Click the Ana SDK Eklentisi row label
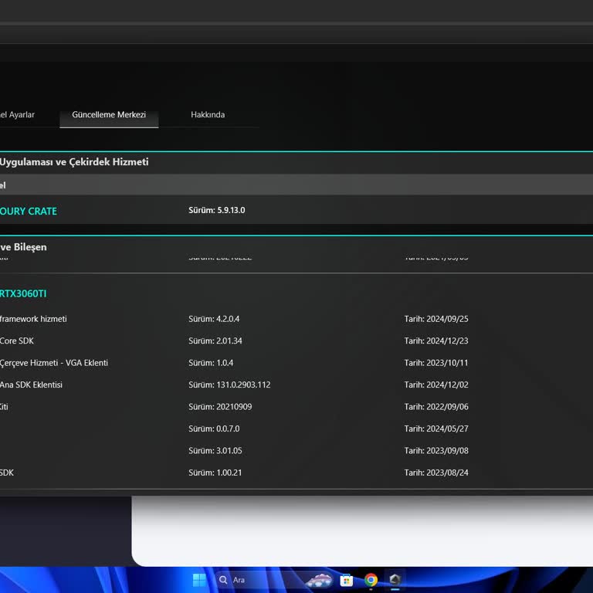Image resolution: width=593 pixels, height=593 pixels. coord(31,385)
